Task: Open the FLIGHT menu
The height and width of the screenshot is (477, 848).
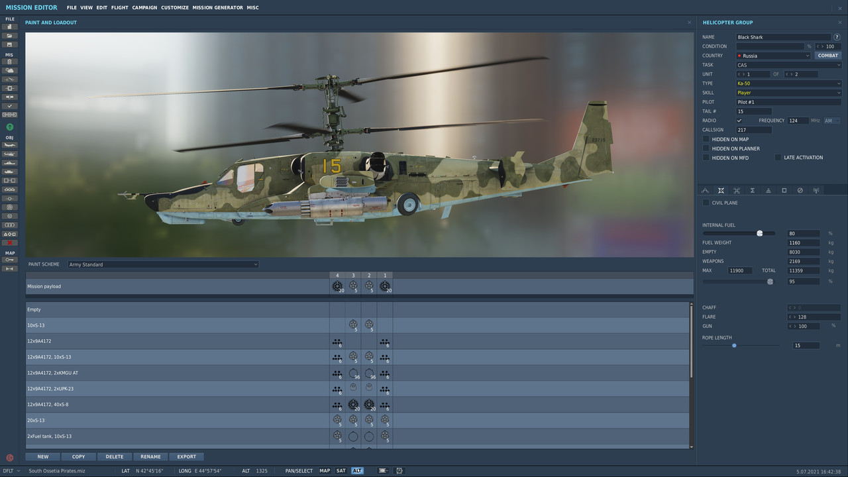Action: tap(119, 7)
